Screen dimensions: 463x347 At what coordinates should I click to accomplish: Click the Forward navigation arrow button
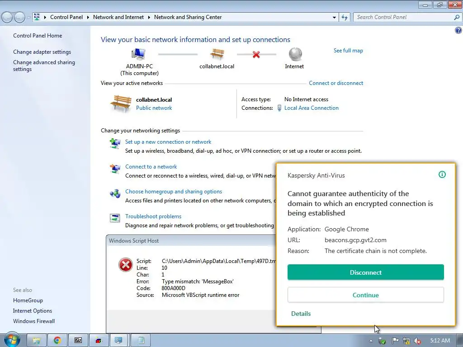(19, 18)
